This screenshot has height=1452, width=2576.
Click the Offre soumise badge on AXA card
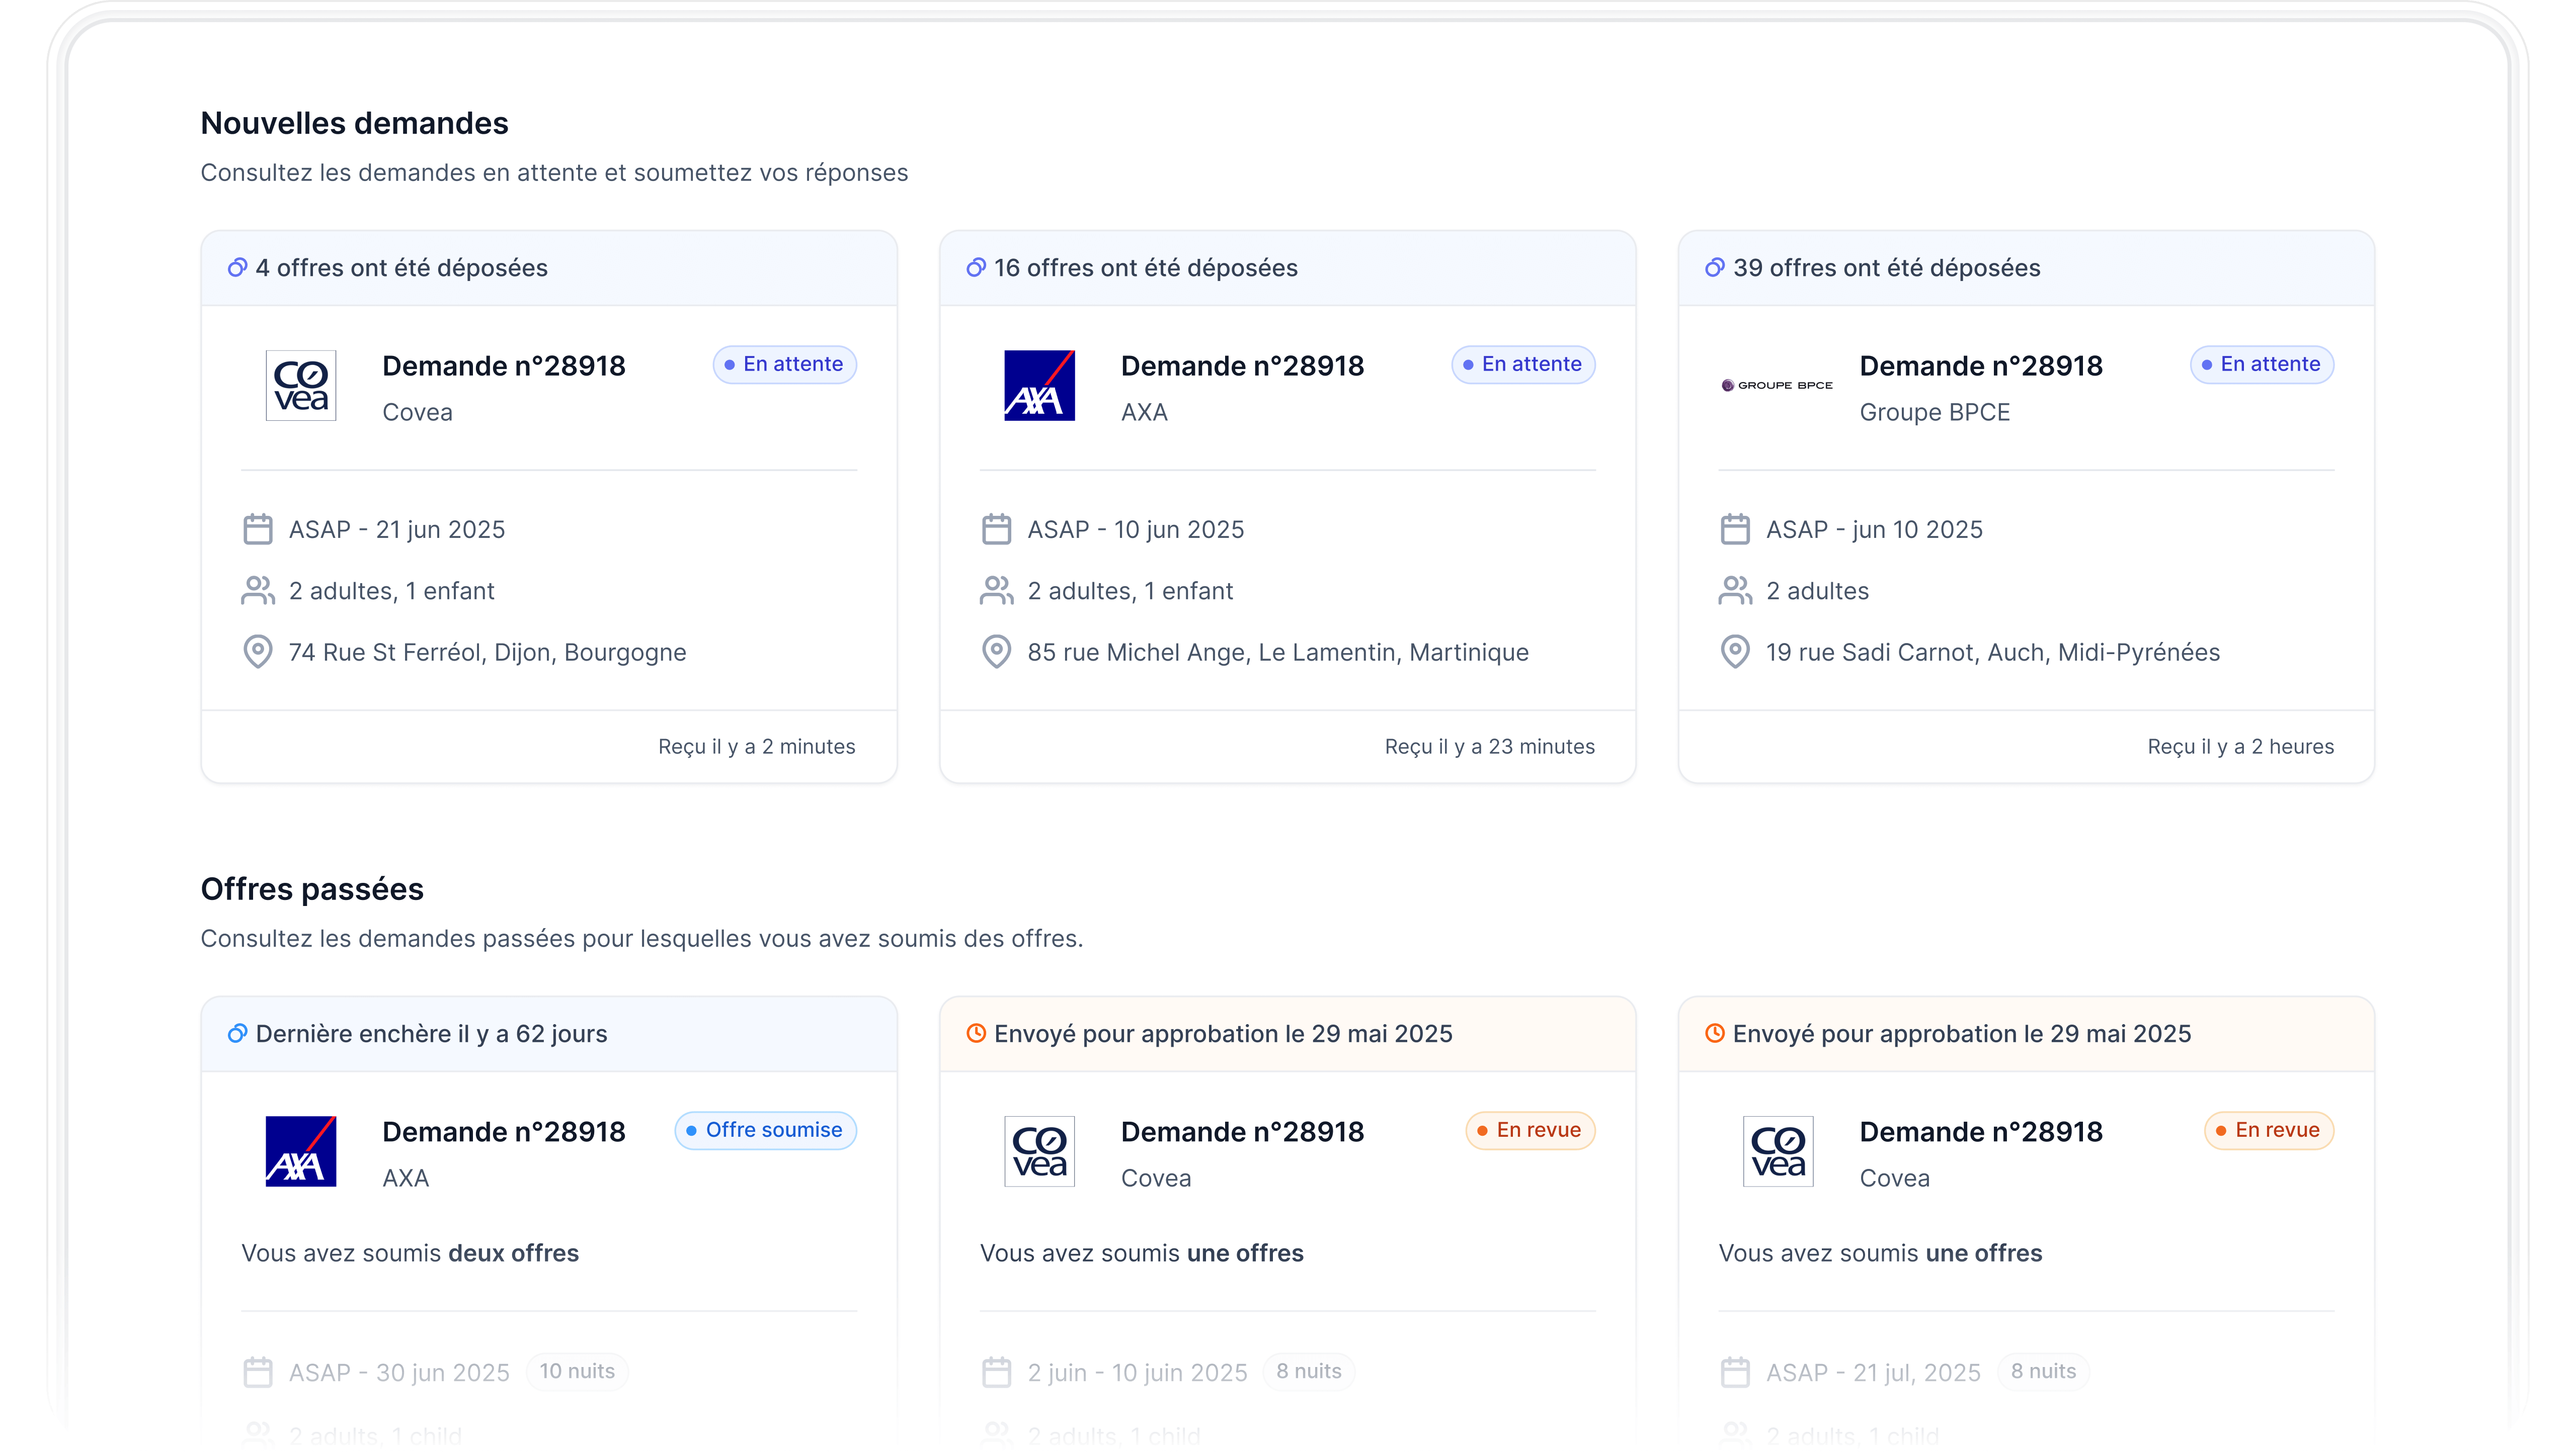[x=765, y=1130]
